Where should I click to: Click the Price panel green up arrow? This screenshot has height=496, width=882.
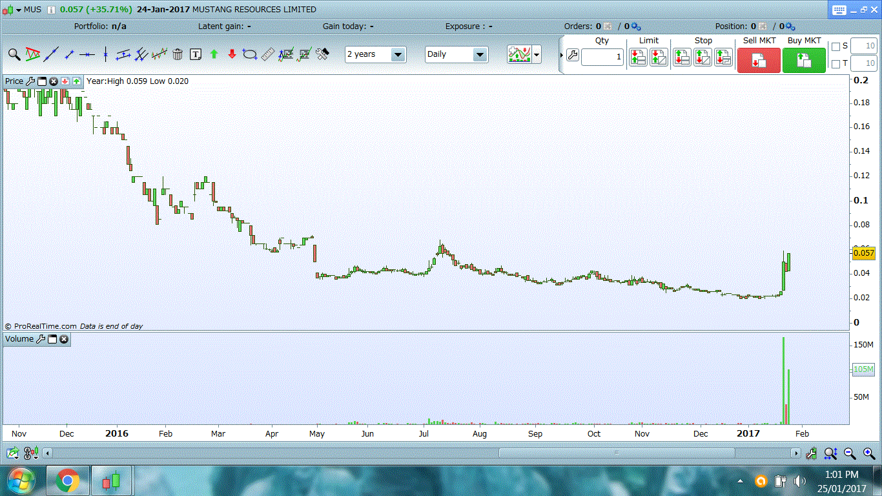coord(77,81)
